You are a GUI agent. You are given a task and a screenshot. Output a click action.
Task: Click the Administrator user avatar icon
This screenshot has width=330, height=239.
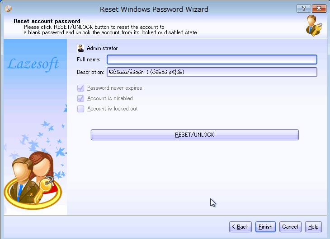80,48
